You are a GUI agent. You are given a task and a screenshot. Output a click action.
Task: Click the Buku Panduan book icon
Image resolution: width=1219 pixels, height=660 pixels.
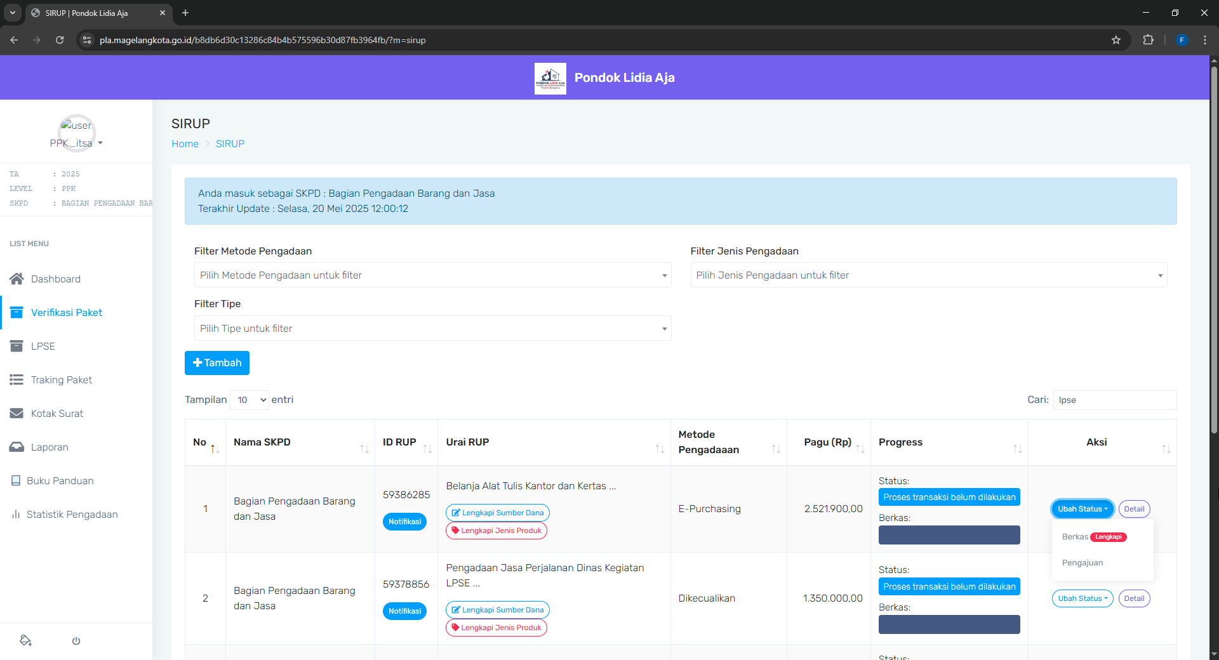click(16, 480)
